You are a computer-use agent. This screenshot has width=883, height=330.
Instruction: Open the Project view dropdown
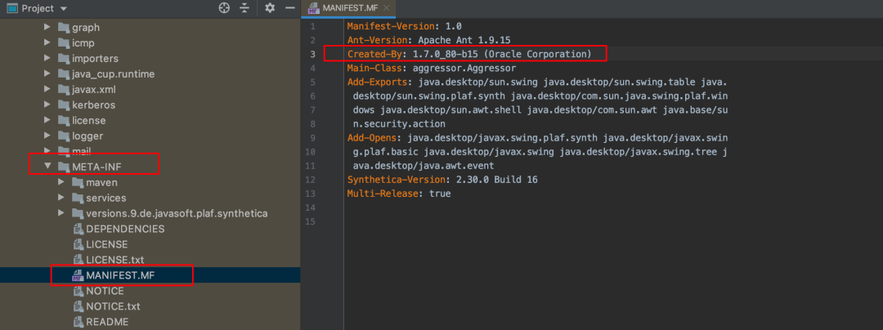63,9
